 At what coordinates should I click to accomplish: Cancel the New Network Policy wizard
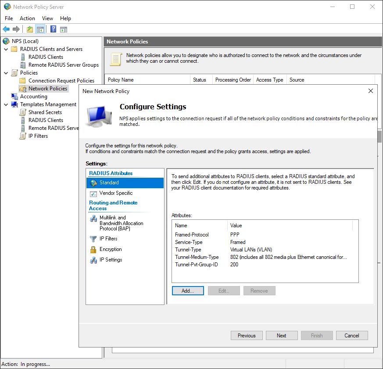pyautogui.click(x=352, y=336)
